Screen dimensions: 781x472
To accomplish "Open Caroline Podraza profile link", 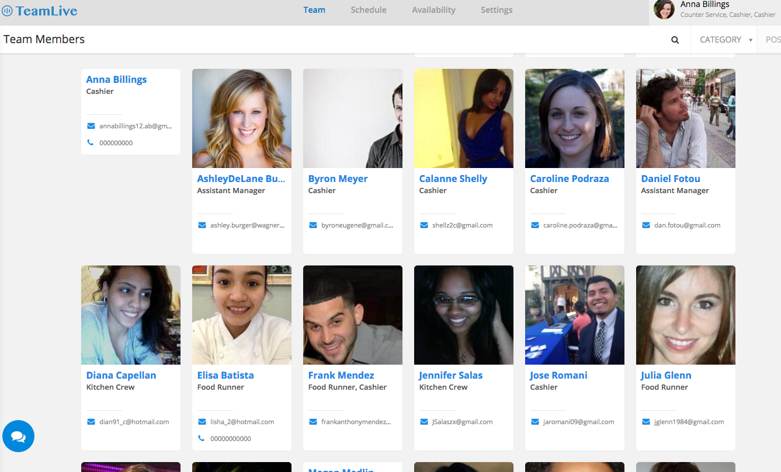I will pyautogui.click(x=570, y=179).
